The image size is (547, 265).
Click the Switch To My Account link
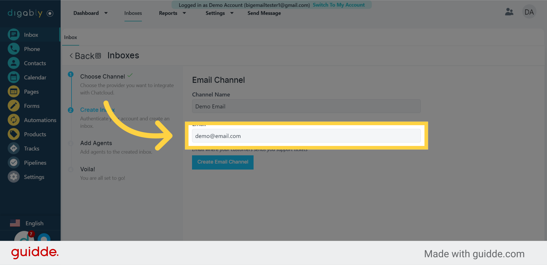click(339, 5)
